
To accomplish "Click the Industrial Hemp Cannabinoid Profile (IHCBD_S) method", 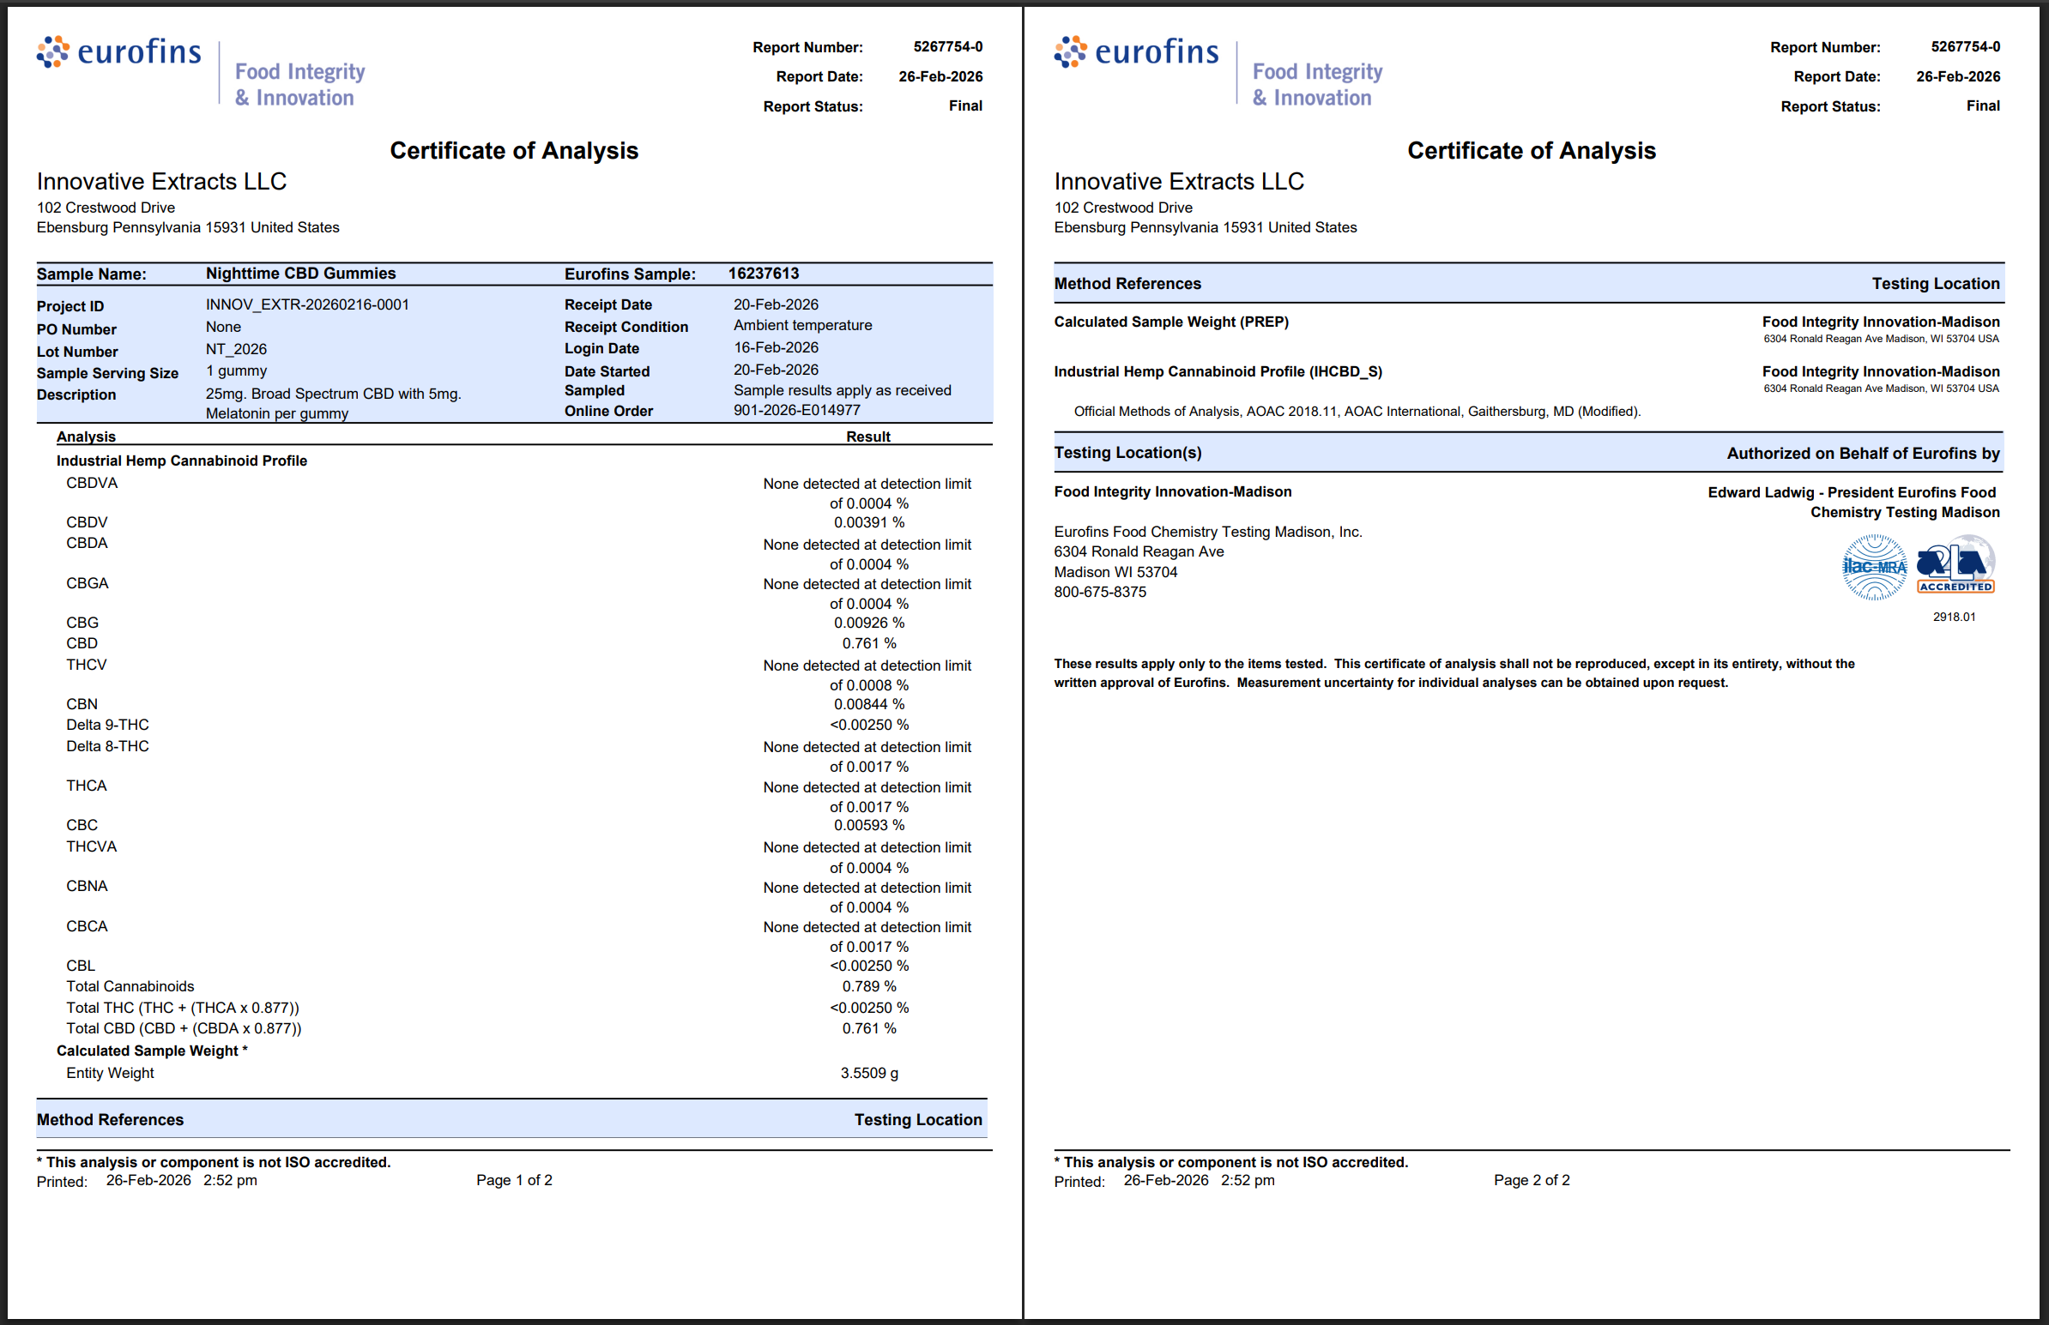I will 1218,371.
